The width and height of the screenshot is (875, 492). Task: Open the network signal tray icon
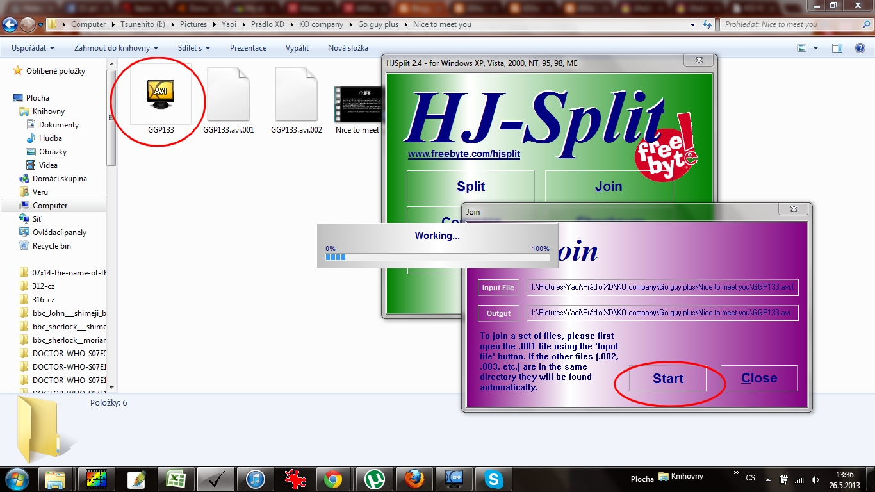pyautogui.click(x=799, y=479)
